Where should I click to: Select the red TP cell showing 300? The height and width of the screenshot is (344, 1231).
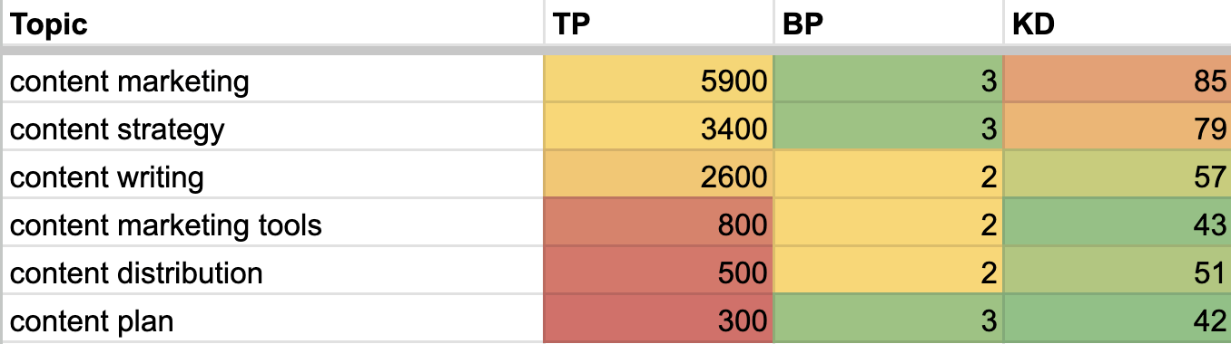pos(658,320)
